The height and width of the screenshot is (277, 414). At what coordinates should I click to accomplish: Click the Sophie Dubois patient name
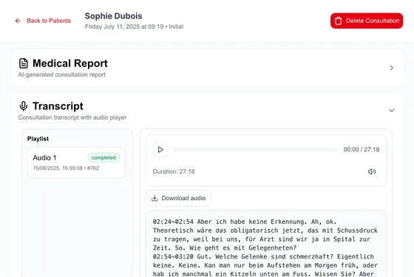tap(113, 16)
